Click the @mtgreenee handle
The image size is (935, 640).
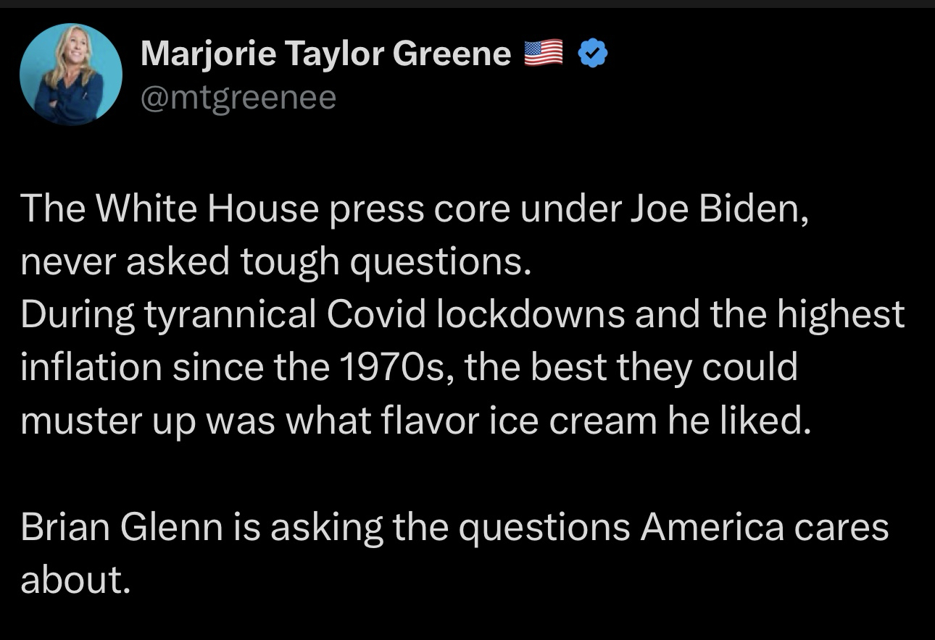pyautogui.click(x=238, y=96)
